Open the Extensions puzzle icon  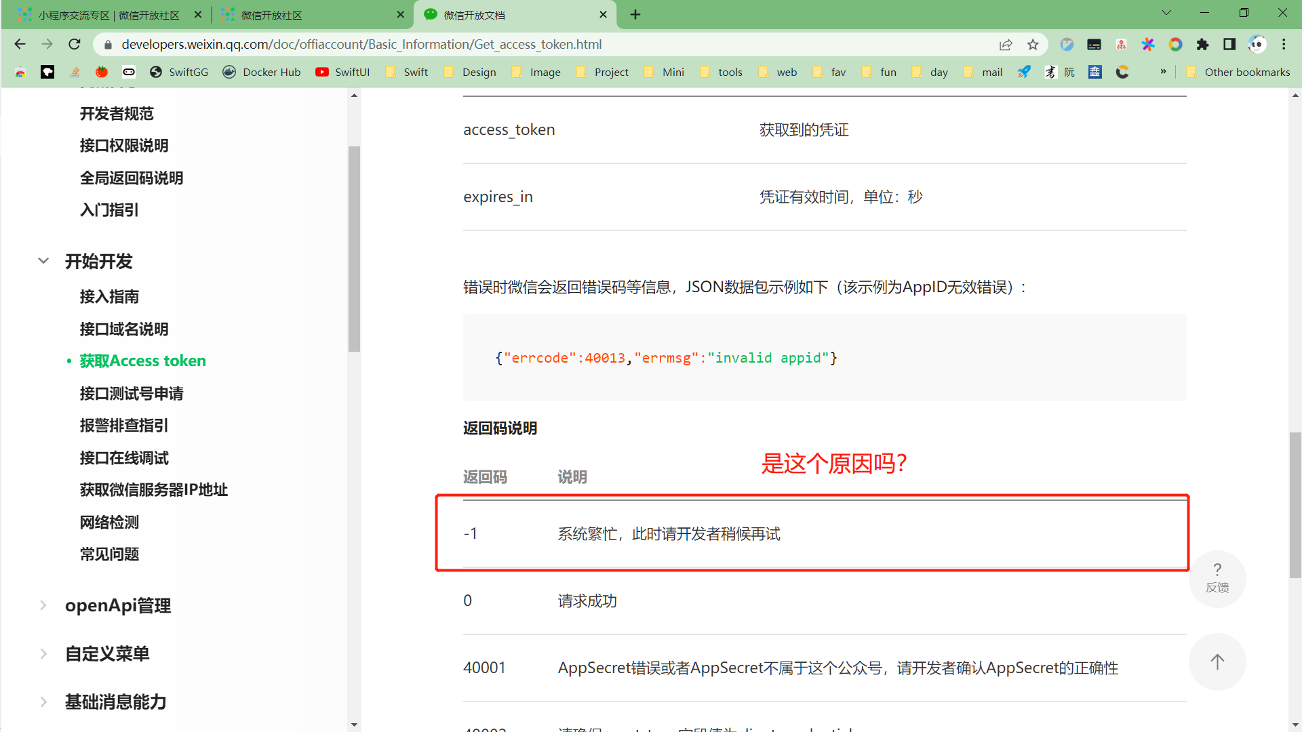(1202, 45)
